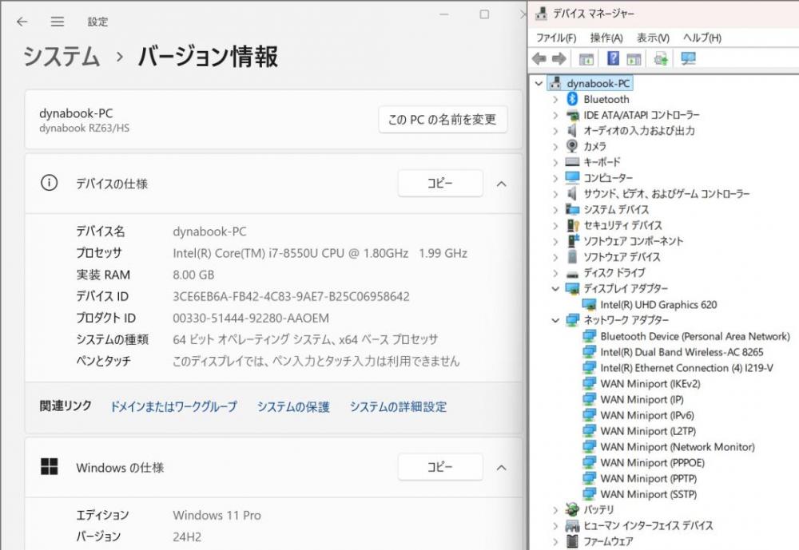
Task: Copy Windows specifications with コピー button
Action: 440,466
